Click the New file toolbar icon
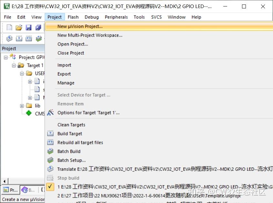Screen dimensions: 273x203 point(9,27)
